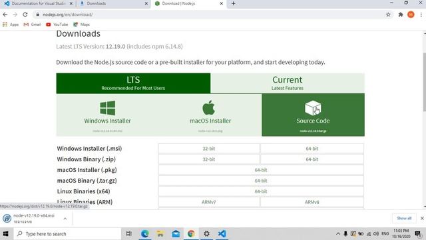Screen dimensions: 426x240
Task: Click the microphone tray icon
Action: (x=345, y=234)
